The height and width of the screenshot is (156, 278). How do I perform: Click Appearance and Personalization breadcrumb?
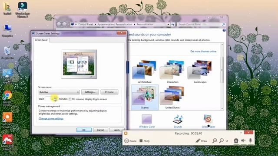(x=115, y=24)
